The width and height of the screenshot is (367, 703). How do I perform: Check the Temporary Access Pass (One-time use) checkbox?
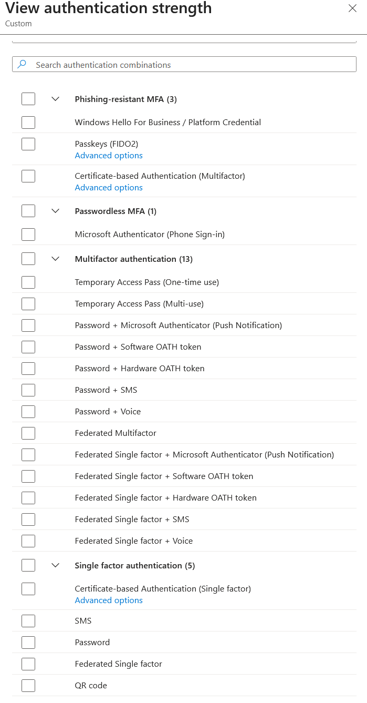[x=28, y=282]
